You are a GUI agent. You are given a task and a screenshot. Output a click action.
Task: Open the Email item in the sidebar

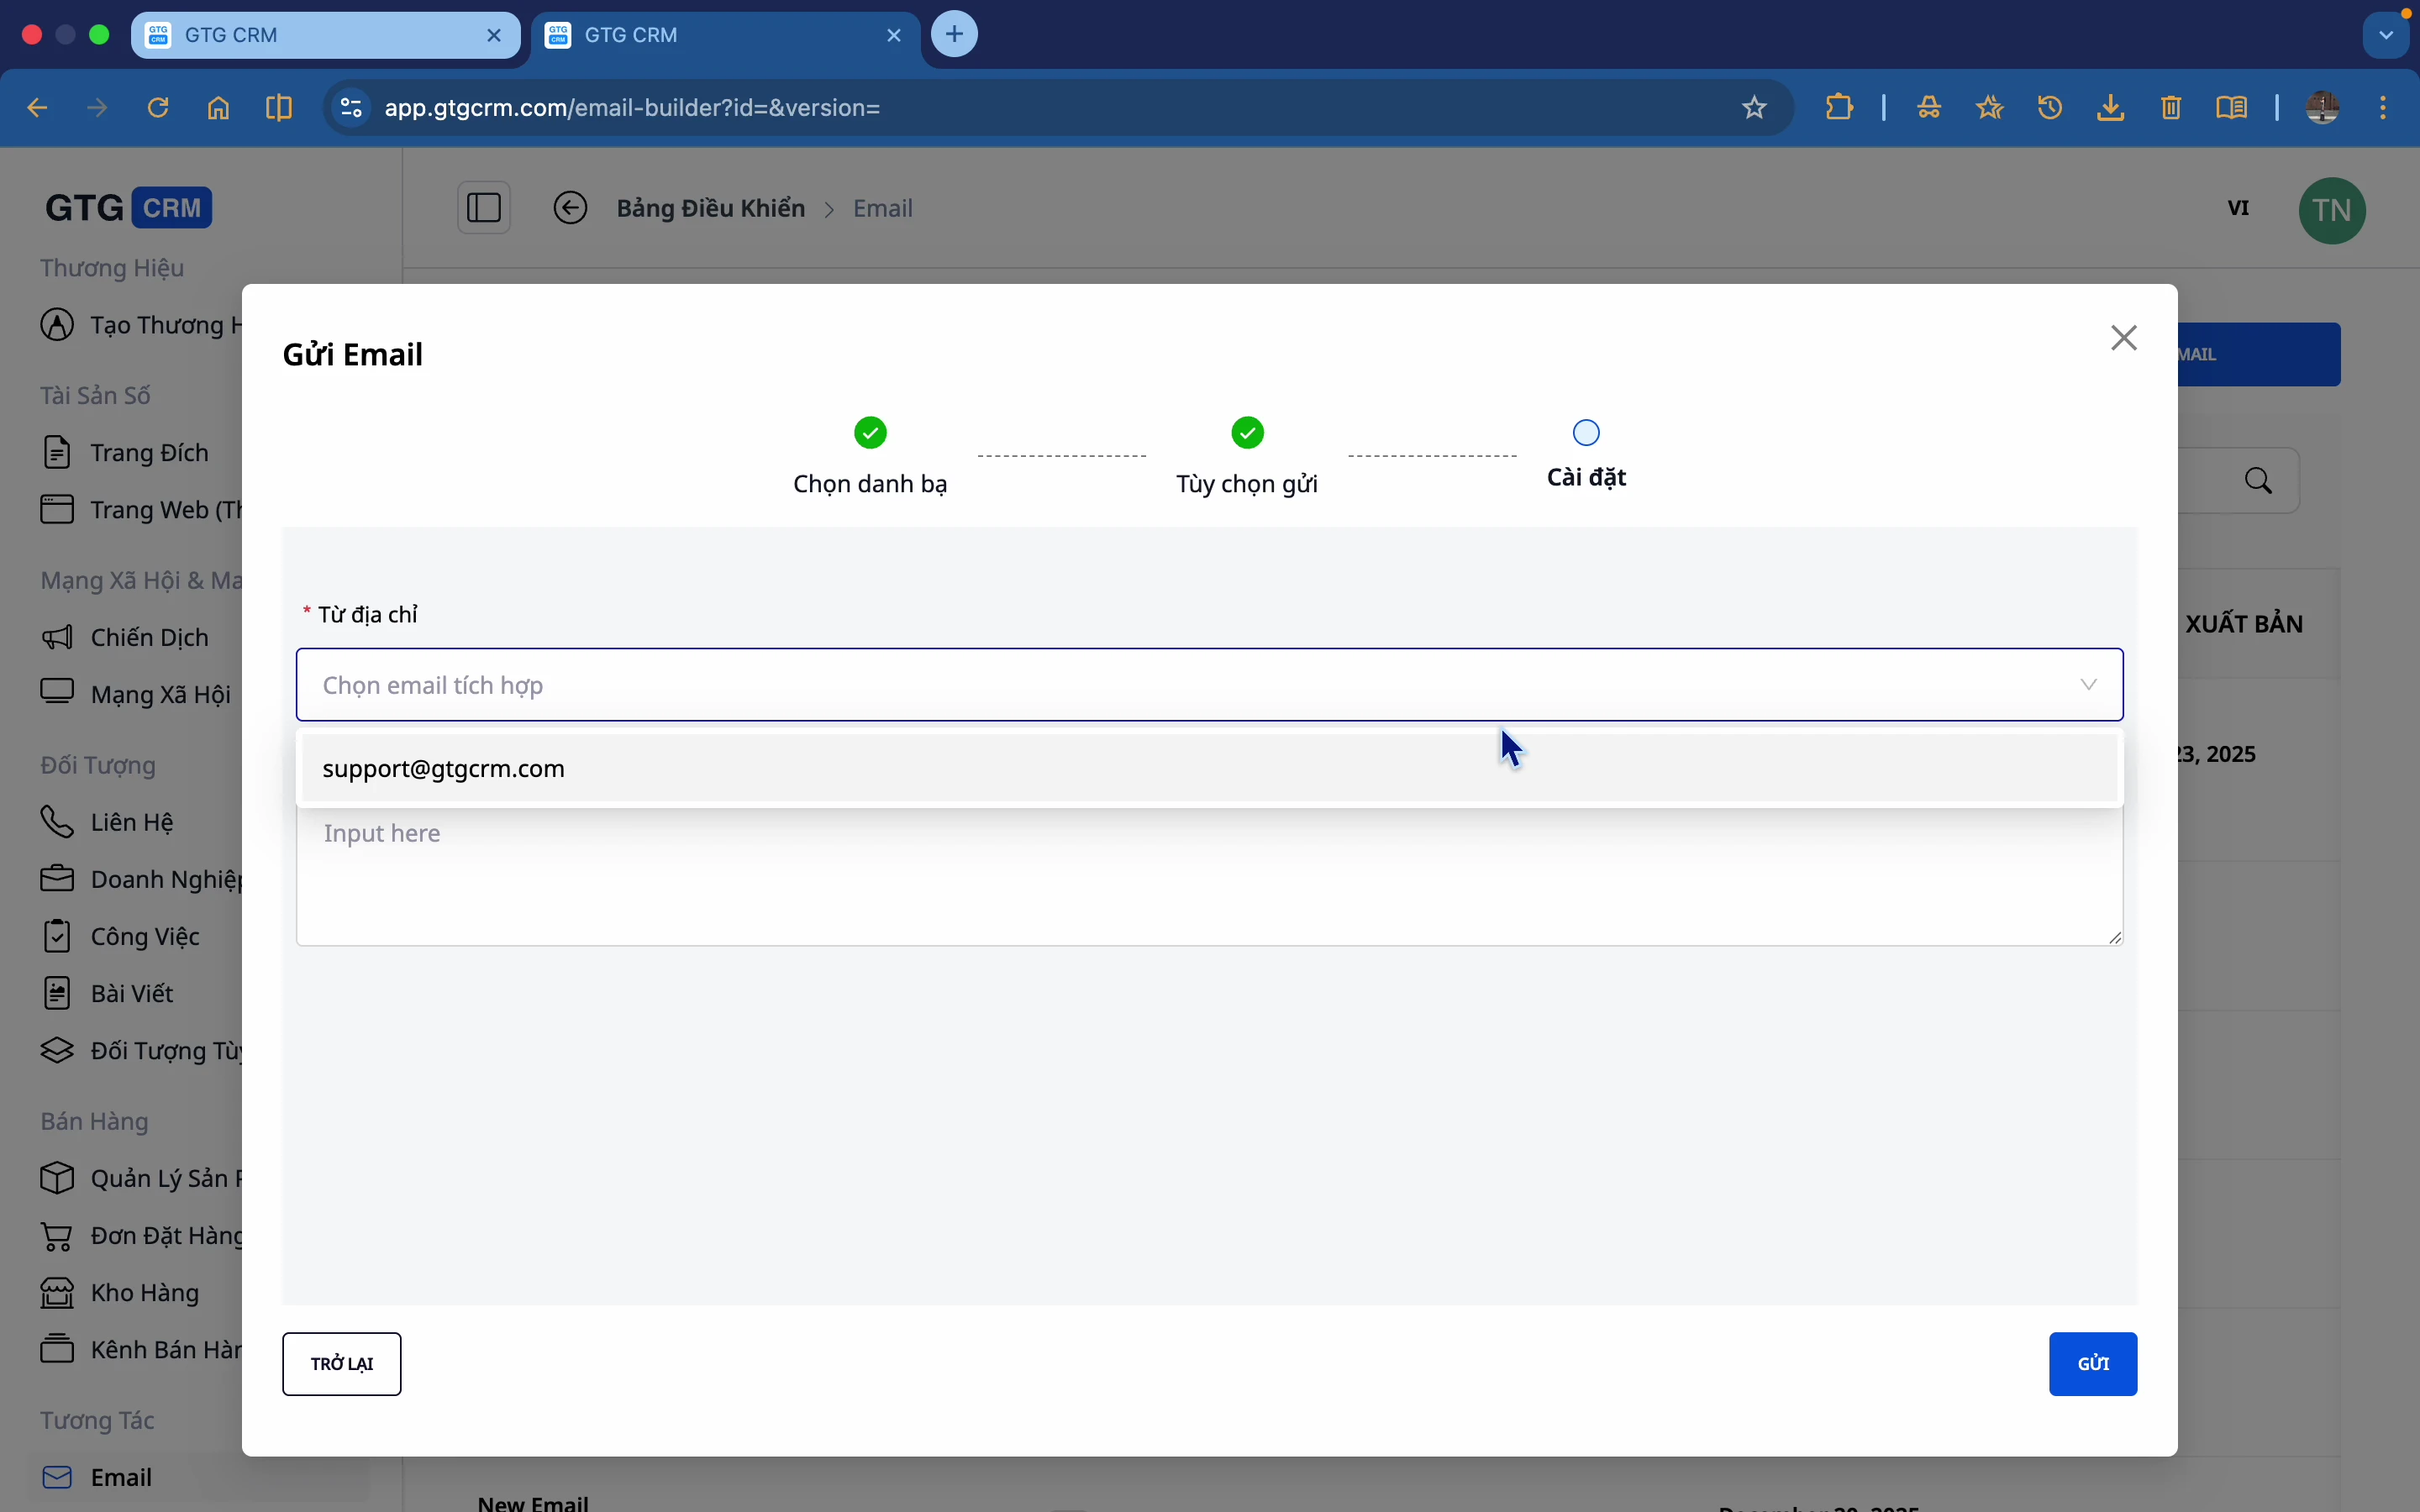point(121,1477)
